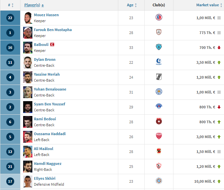
Task: Open the Al Ahly crest beside Ali Maâloul
Action: tap(159, 151)
